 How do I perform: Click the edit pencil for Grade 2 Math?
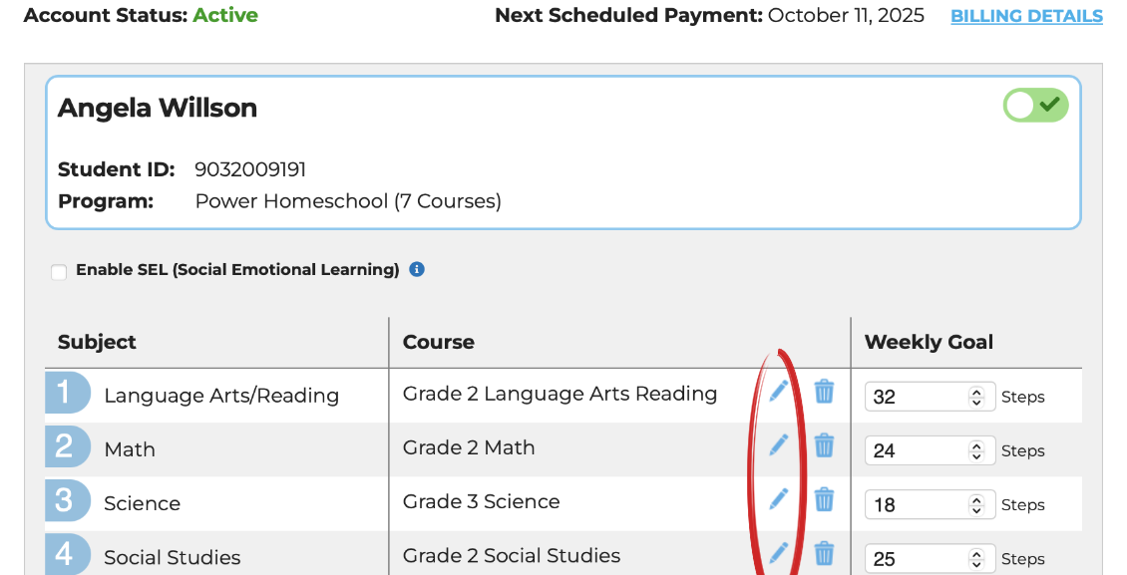click(x=778, y=445)
